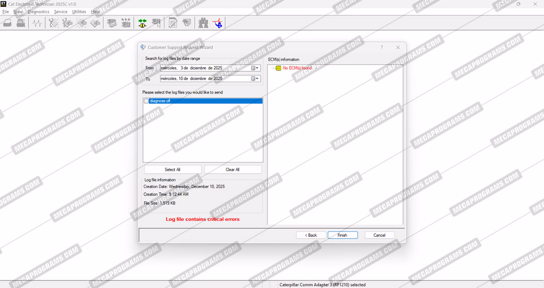Click the green arrows Connect/Disconnect icon

[x=142, y=23]
